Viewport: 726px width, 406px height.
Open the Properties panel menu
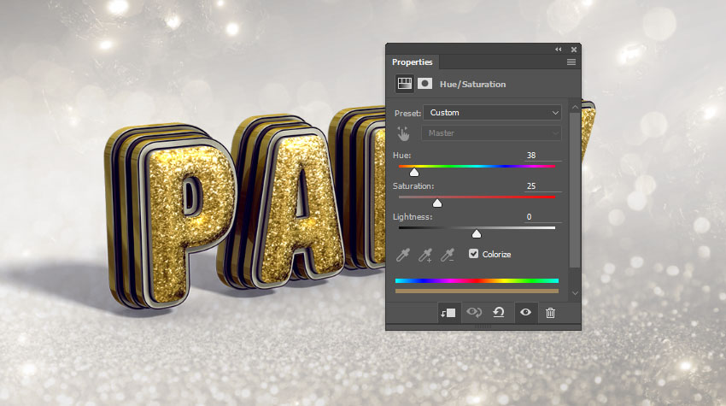(x=571, y=62)
